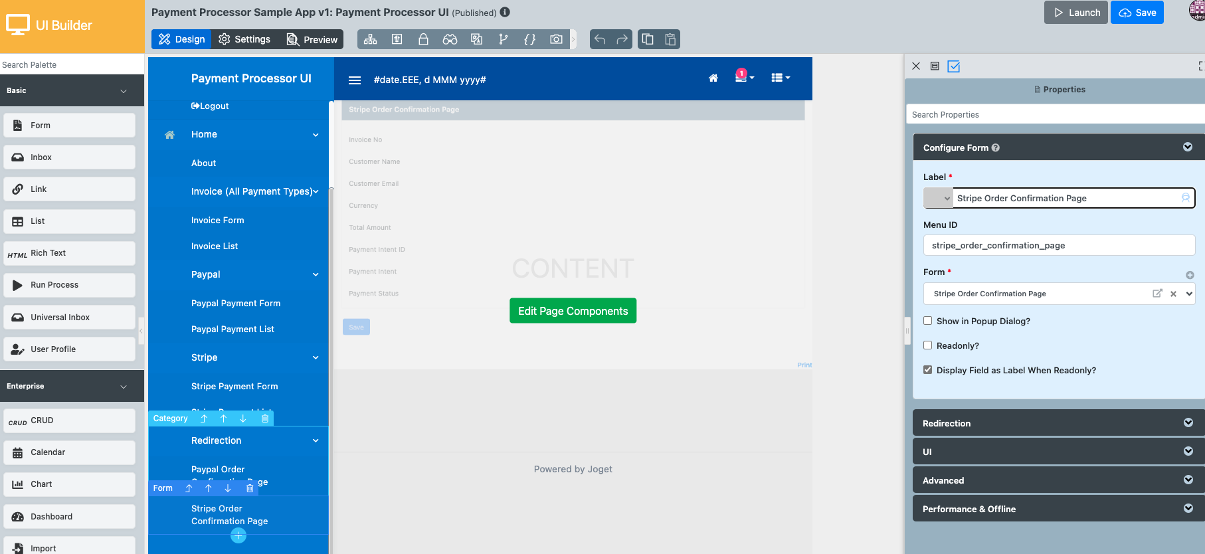Screen dimensions: 1205x554
Task: Expand the UI properties section
Action: pyautogui.click(x=1188, y=452)
